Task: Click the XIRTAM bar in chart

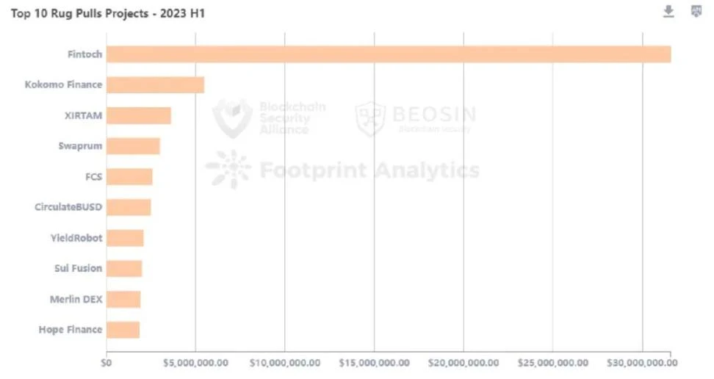Action: [139, 116]
